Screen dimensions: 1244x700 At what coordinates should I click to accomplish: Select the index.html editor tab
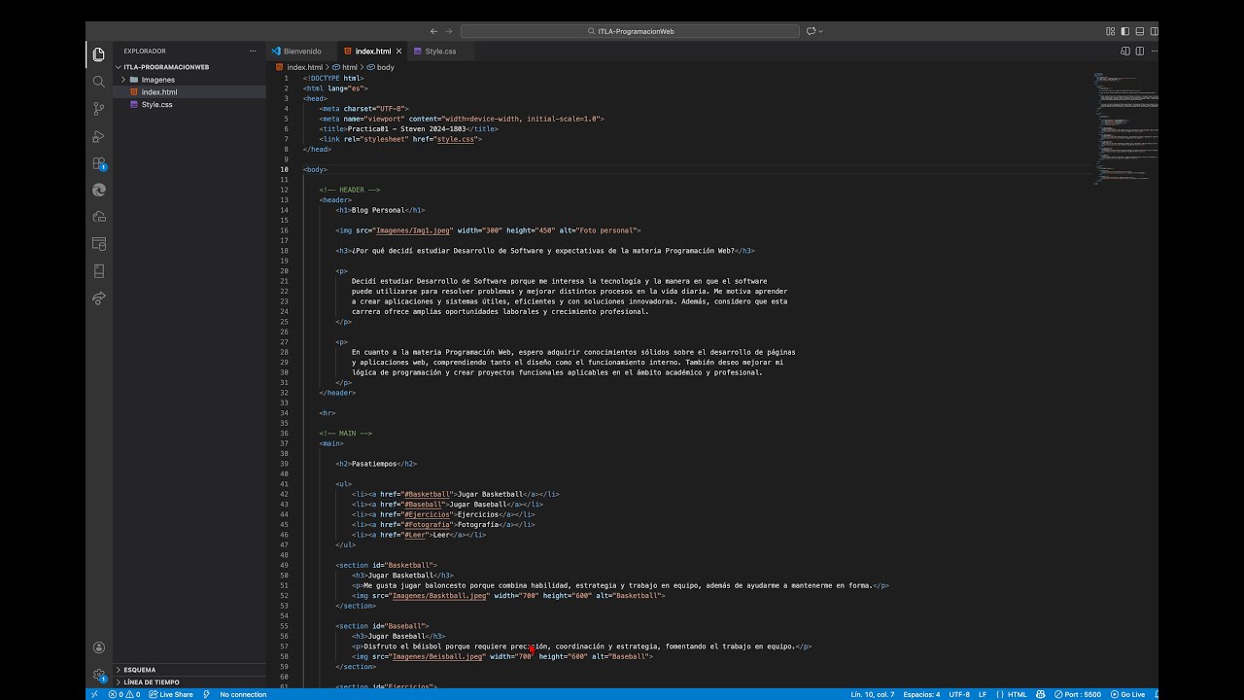(x=371, y=51)
